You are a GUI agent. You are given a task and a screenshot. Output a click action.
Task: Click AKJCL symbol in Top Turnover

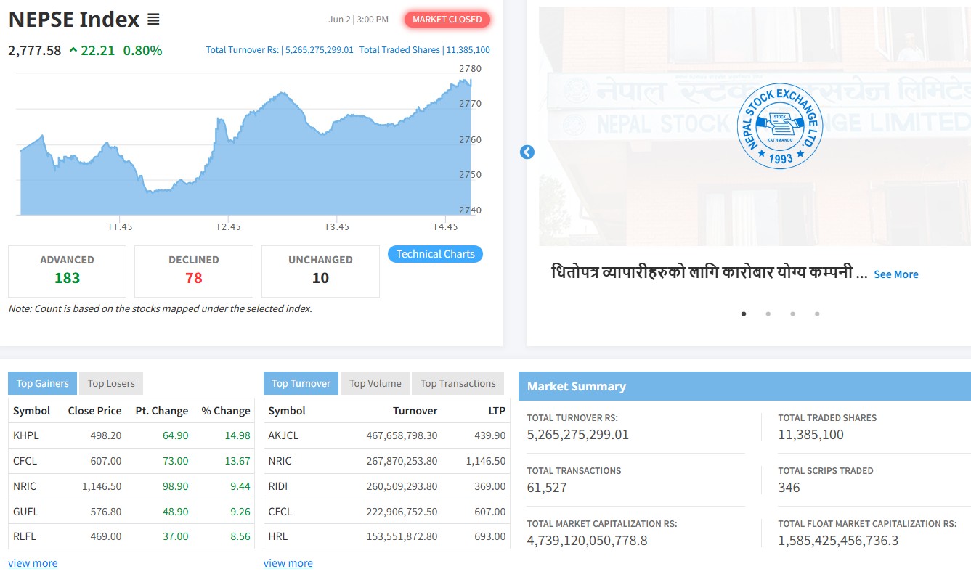click(283, 435)
